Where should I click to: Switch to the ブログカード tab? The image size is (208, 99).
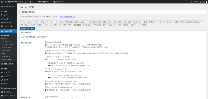(153, 22)
